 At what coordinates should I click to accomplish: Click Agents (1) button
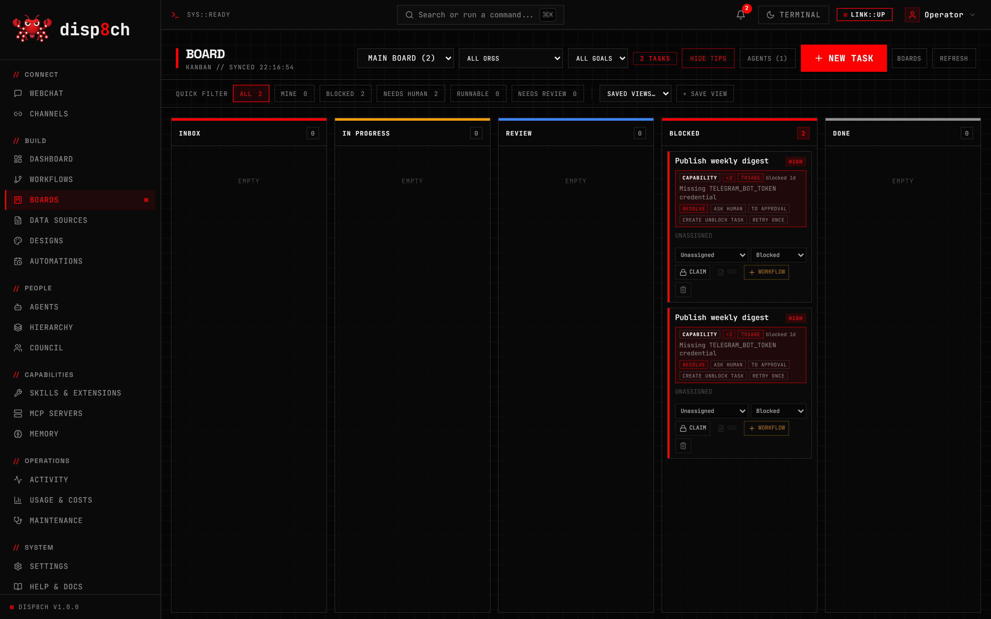767,58
